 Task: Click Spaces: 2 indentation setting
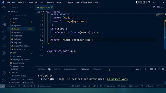pyautogui.click(x=86, y=86)
